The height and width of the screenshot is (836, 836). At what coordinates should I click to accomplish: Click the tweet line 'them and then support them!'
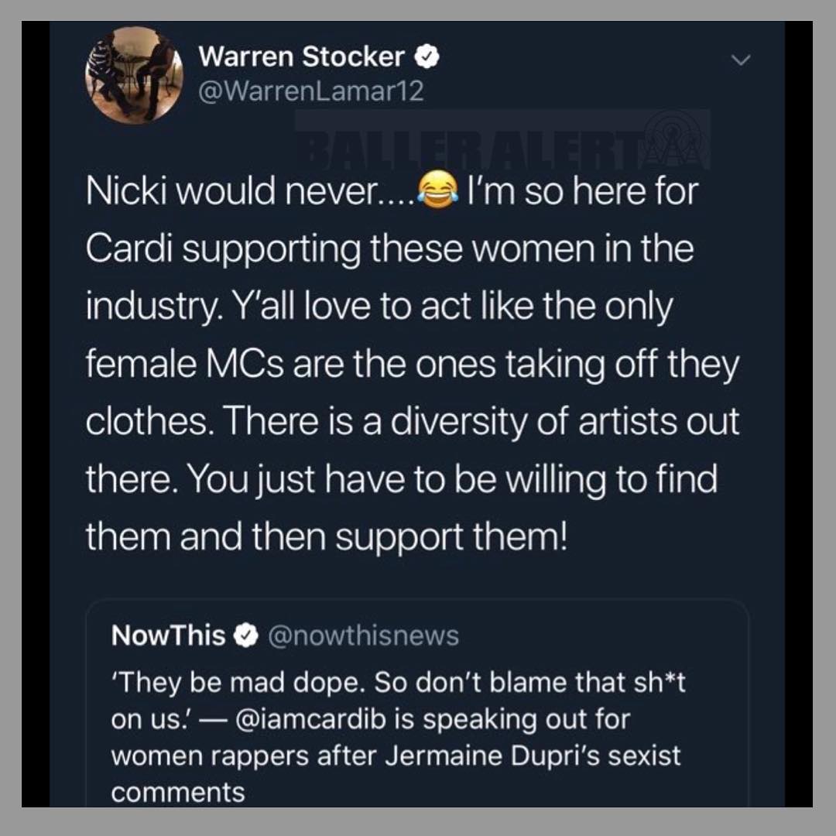pyautogui.click(x=327, y=536)
